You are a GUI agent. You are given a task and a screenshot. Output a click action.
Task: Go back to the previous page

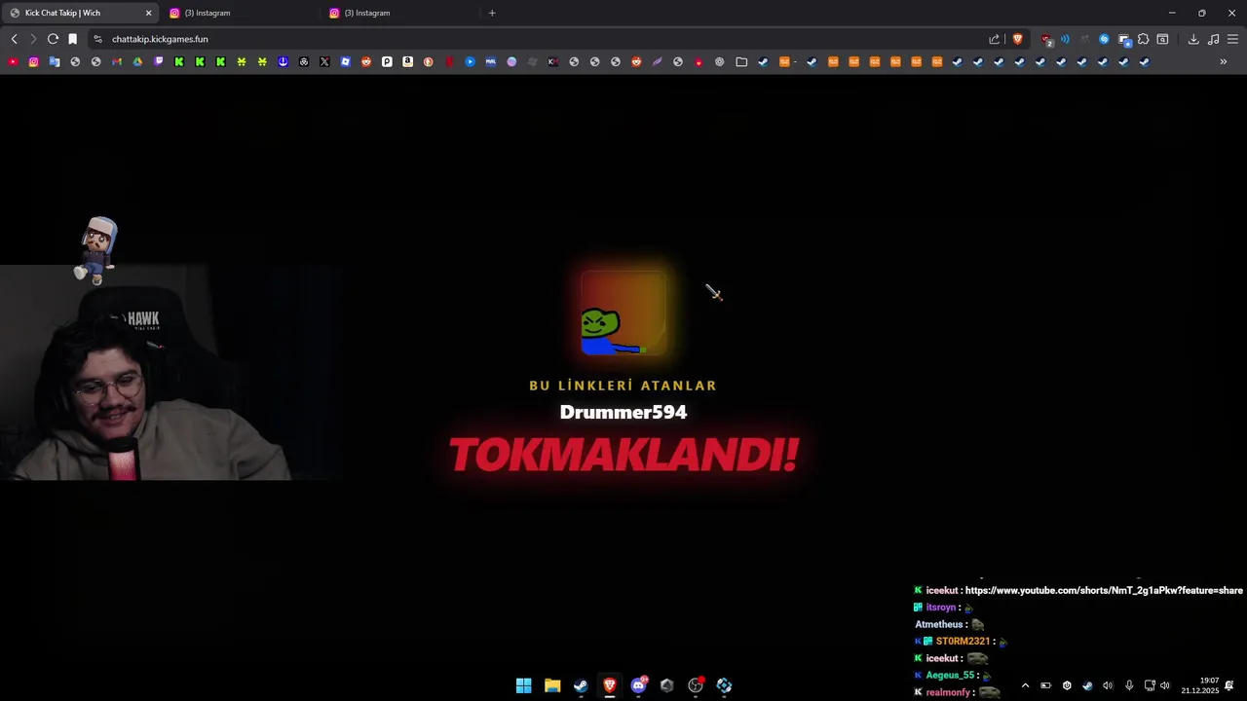pyautogui.click(x=14, y=39)
